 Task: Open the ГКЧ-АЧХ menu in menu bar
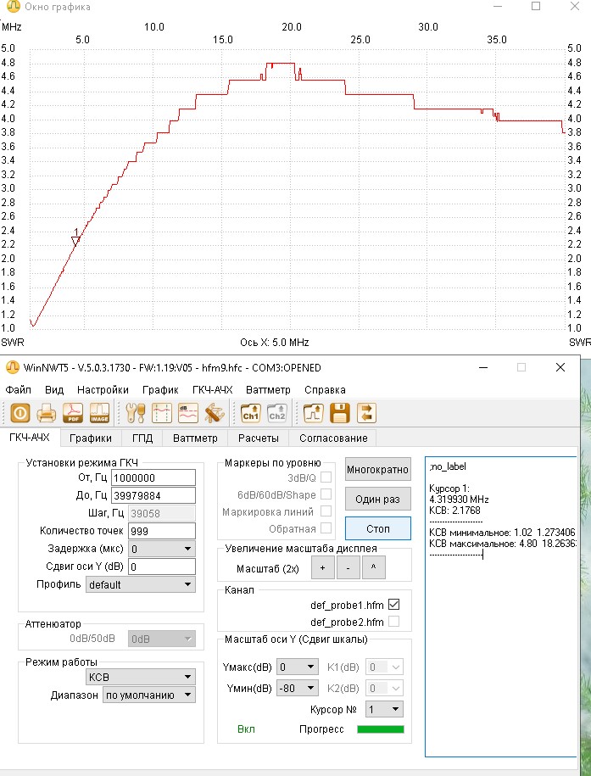[x=212, y=390]
